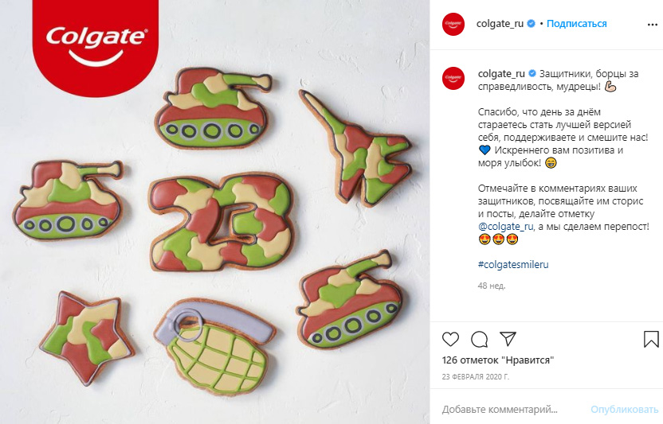Save post with bookmark icon
Viewport: 663px width, 424px height.
point(651,339)
